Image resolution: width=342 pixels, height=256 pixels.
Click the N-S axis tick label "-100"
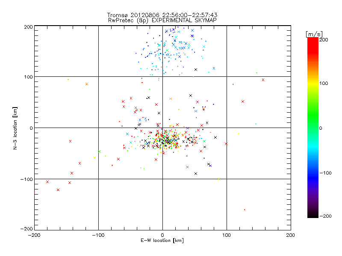pos(27,179)
